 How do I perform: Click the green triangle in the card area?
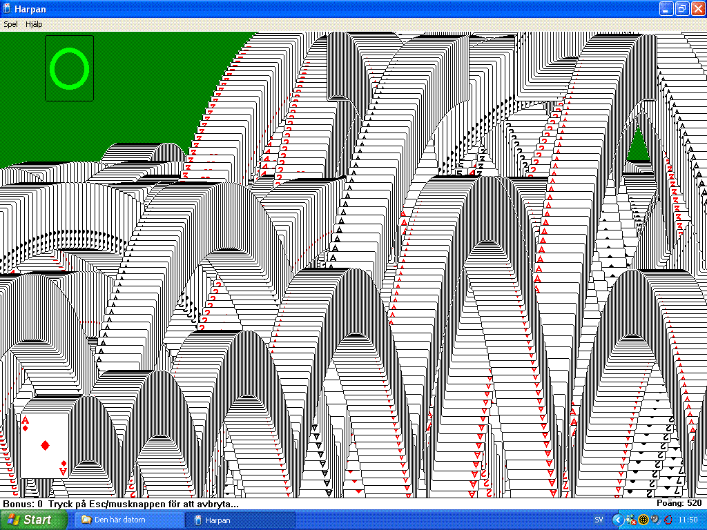(638, 145)
